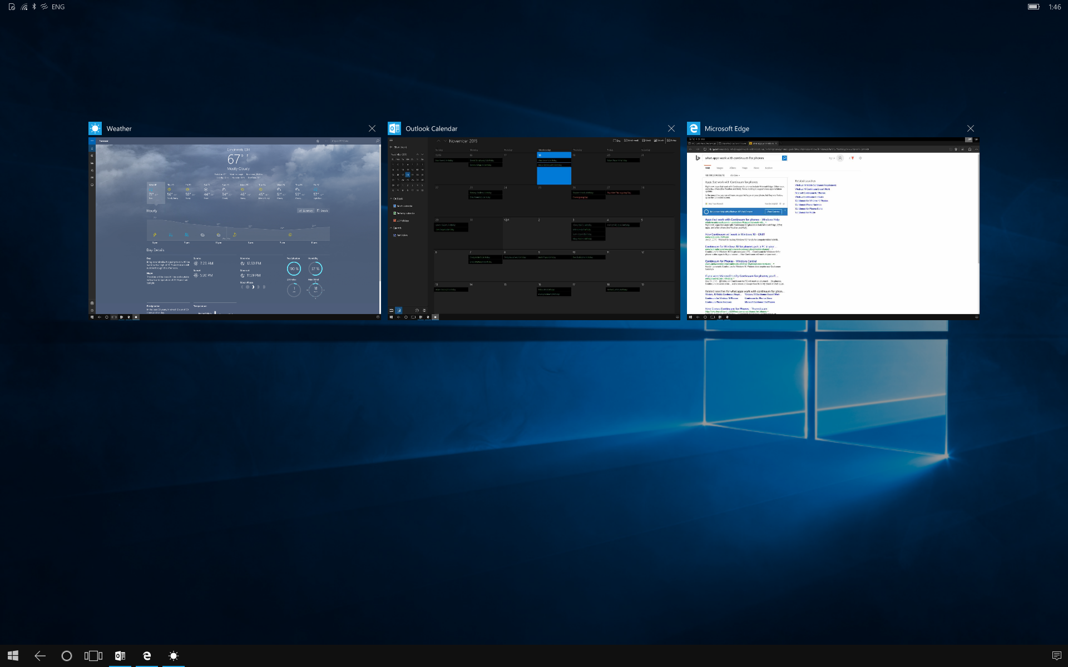Switch to Outlook Calendar via taskbar icon
This screenshot has height=667, width=1068.
[120, 656]
